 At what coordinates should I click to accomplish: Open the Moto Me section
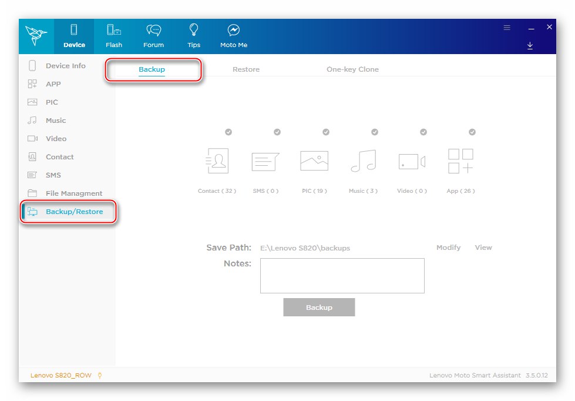pyautogui.click(x=234, y=36)
